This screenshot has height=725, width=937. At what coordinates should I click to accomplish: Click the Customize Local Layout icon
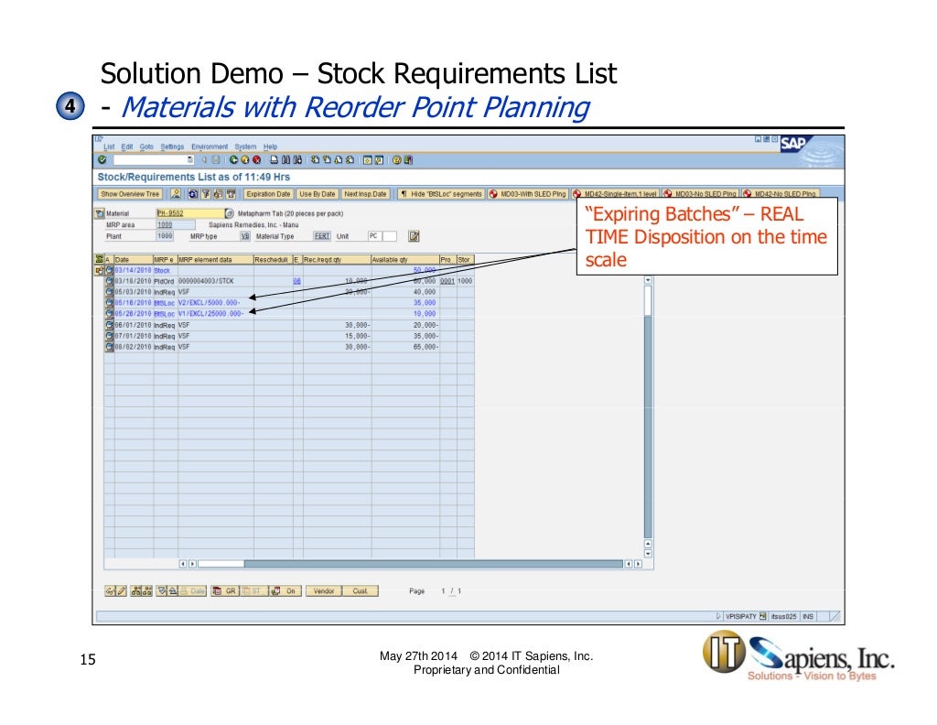pyautogui.click(x=408, y=159)
